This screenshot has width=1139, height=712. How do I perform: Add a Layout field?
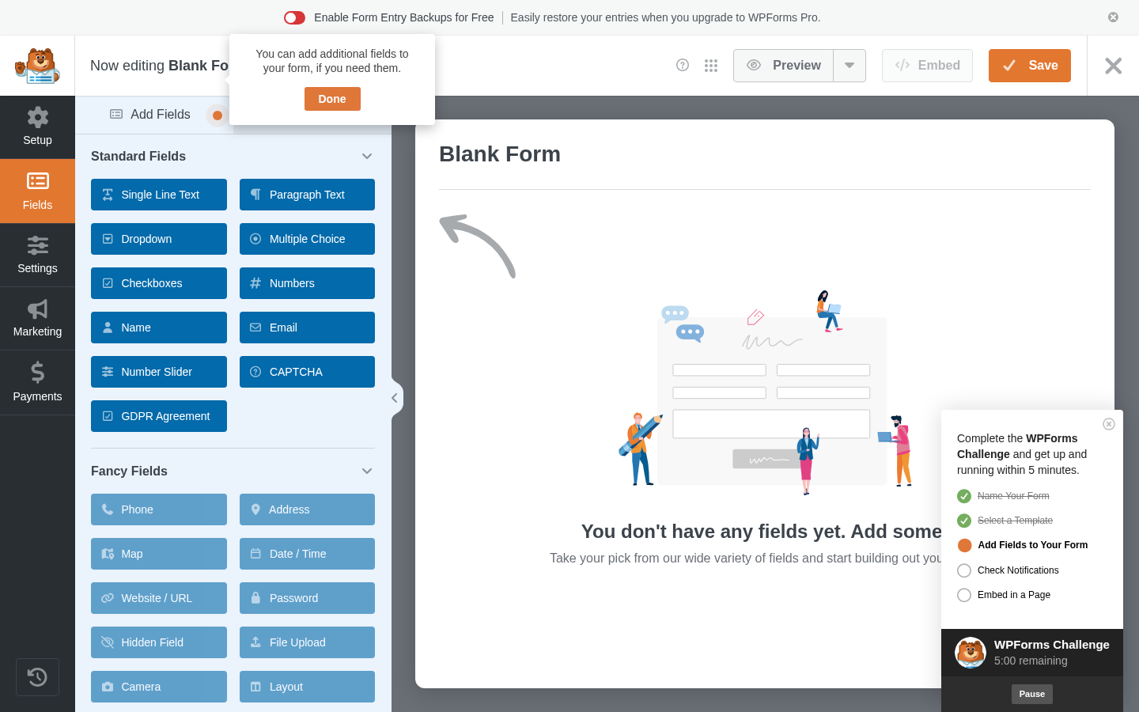307,687
